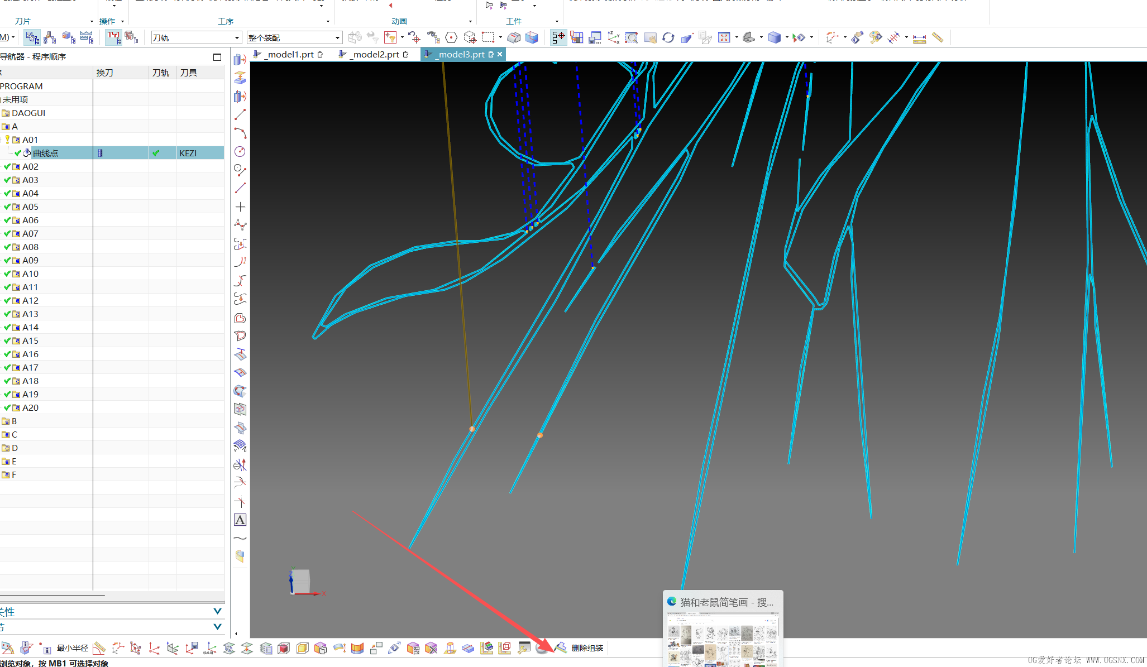Click the 换刀 column header
Image resolution: width=1147 pixels, height=667 pixels.
coord(121,73)
